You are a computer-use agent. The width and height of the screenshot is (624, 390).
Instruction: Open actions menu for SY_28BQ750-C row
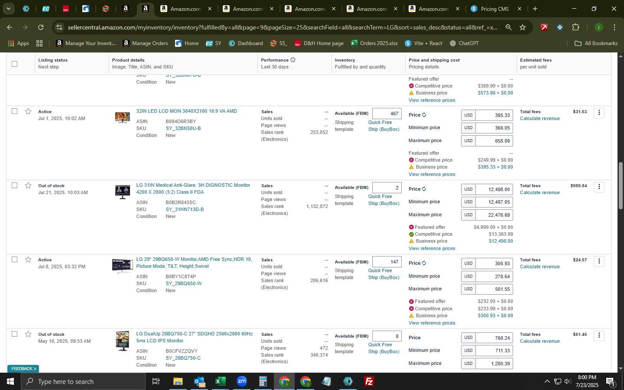[x=599, y=335]
